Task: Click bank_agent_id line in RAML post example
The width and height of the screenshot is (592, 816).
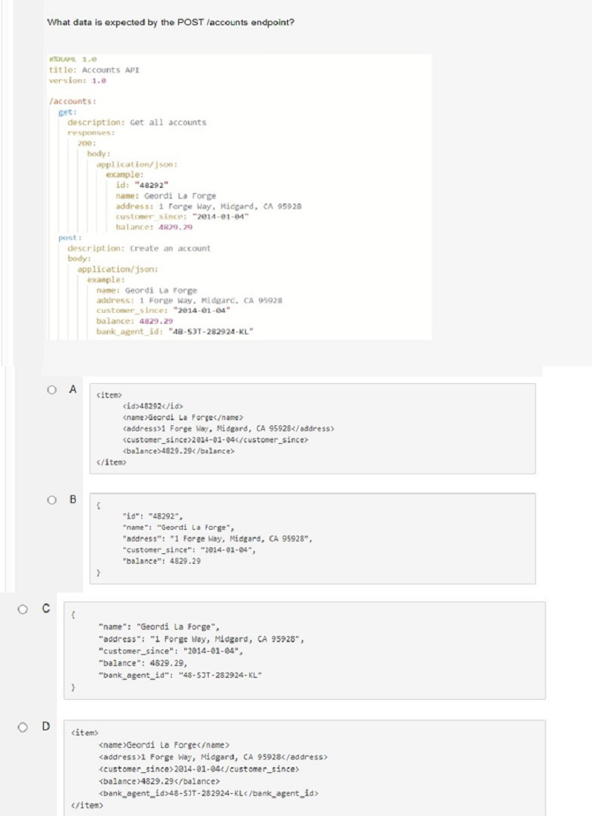Action: [x=175, y=331]
